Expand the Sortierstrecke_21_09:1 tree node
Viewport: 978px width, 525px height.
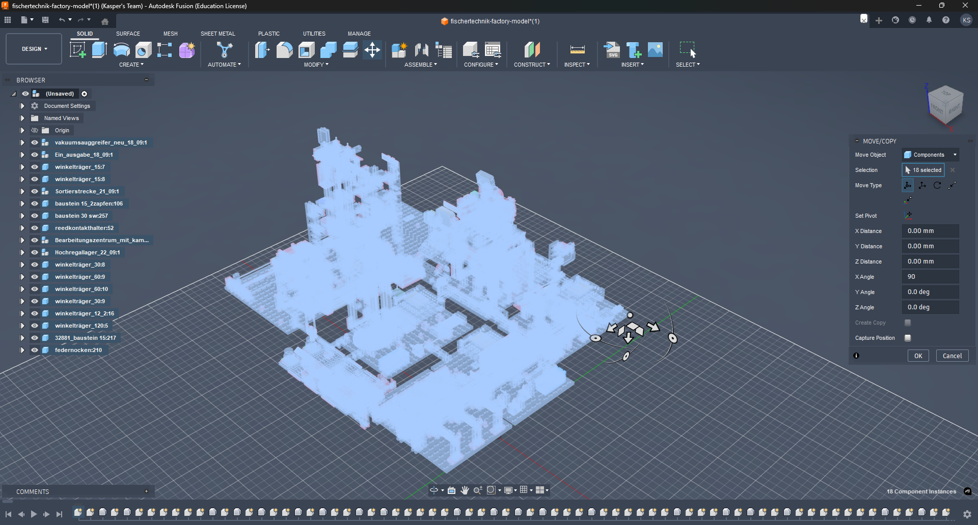pyautogui.click(x=22, y=191)
